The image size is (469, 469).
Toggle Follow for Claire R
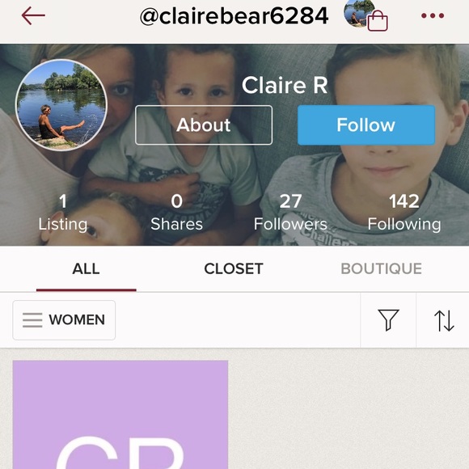click(366, 125)
